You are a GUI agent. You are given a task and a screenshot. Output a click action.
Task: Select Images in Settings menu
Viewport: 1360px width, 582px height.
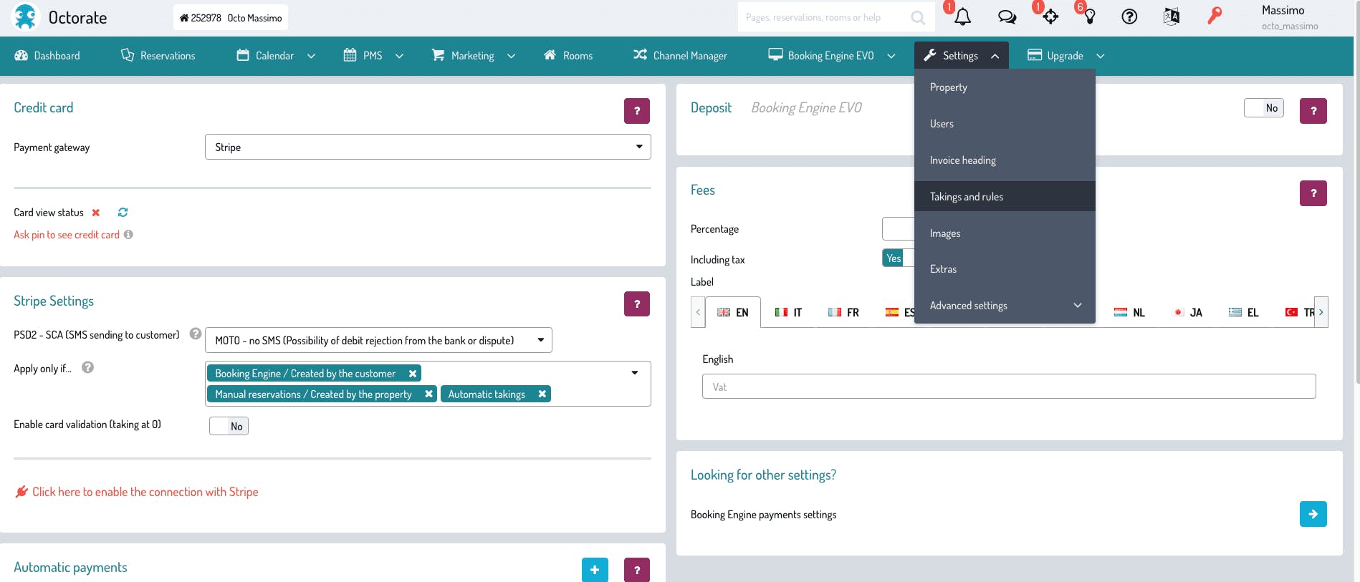tap(1005, 233)
